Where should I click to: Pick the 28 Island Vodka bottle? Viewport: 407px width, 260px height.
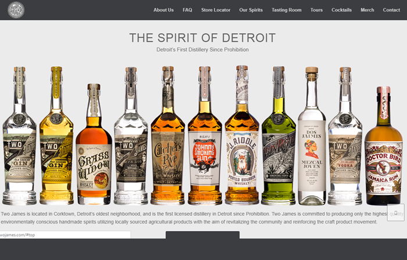(345, 136)
